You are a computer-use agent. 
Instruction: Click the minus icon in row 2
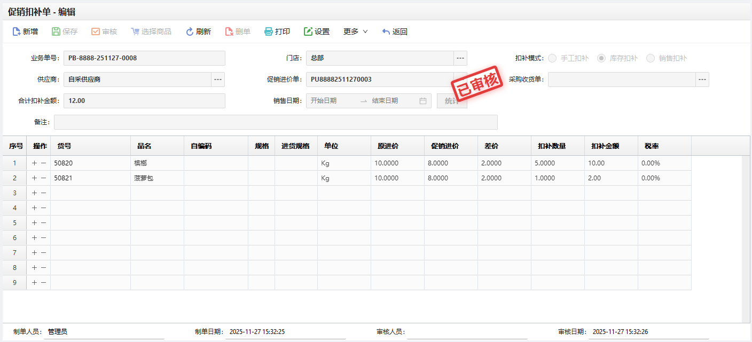pos(43,178)
